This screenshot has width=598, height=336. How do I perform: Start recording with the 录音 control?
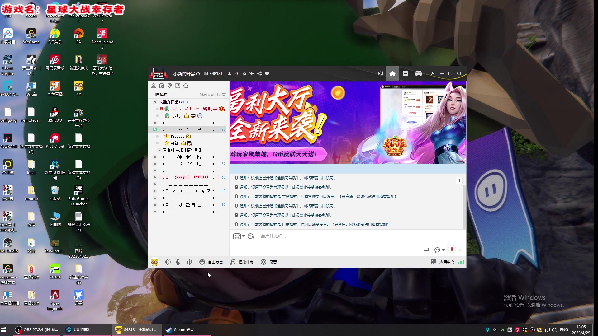tap(268, 262)
